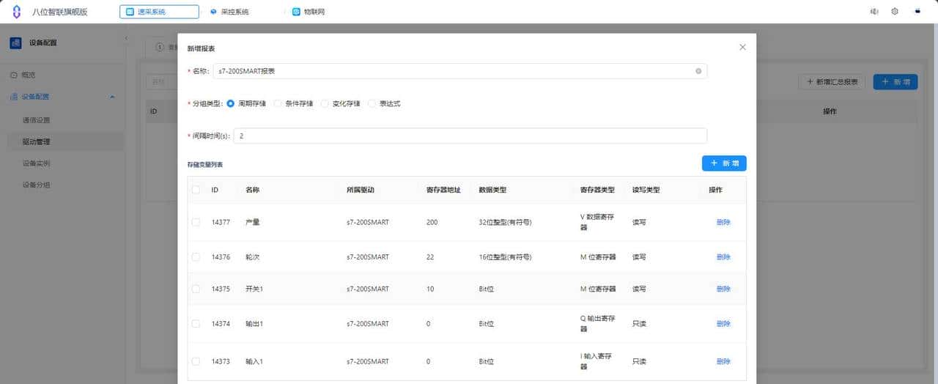Clear the 名称 field with its clear icon
938x384 pixels.
(x=698, y=71)
